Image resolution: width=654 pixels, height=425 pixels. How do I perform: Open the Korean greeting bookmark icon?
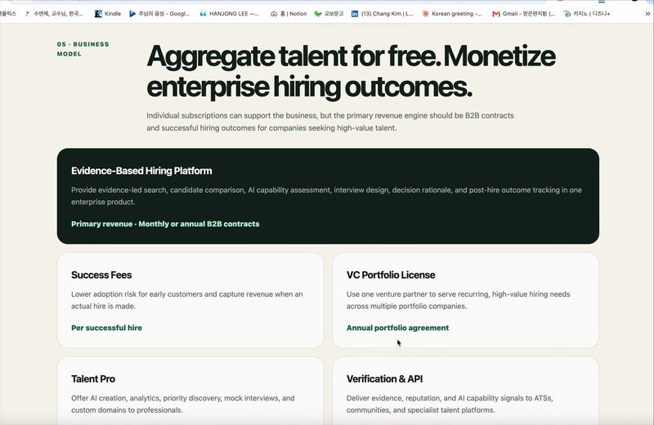click(425, 14)
